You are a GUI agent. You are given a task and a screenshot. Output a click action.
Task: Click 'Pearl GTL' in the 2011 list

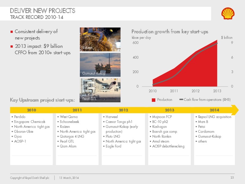[x=67, y=141]
